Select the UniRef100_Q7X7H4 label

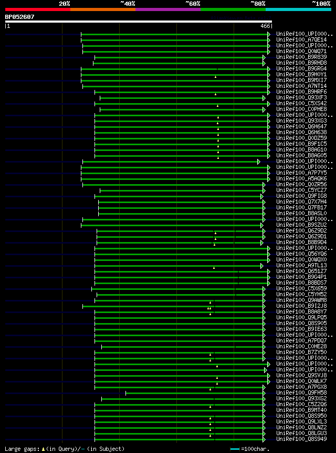pos(301,202)
